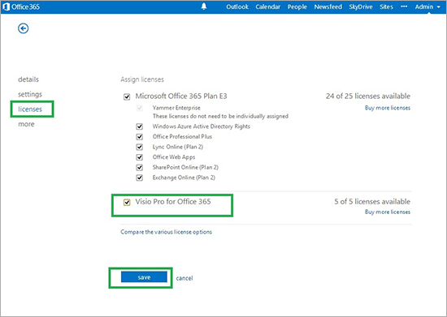
Task: Open the more navigation ellipsis
Action: [x=404, y=6]
